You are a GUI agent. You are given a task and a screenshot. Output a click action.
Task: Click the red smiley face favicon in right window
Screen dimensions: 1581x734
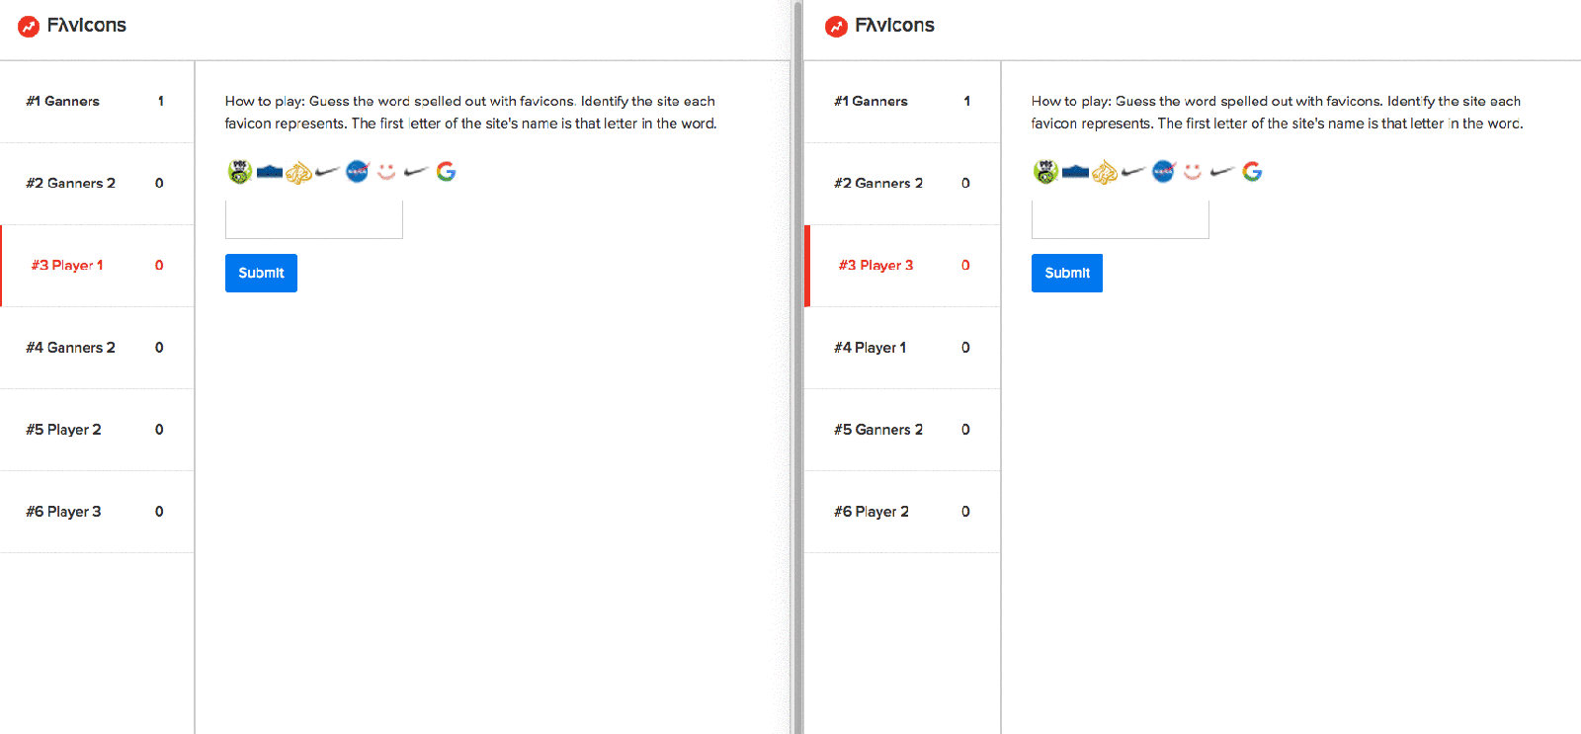point(1193,171)
